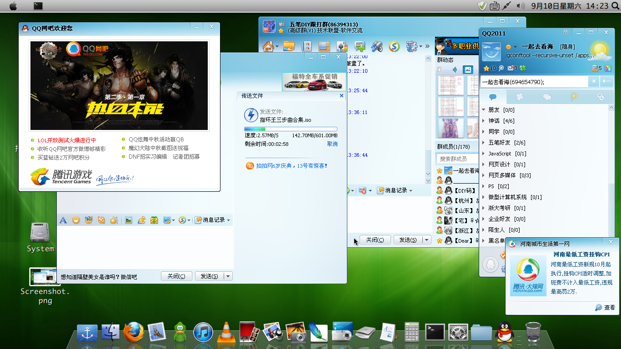
Task: Click the send picture icon in chat toolbar
Action: pos(129,220)
